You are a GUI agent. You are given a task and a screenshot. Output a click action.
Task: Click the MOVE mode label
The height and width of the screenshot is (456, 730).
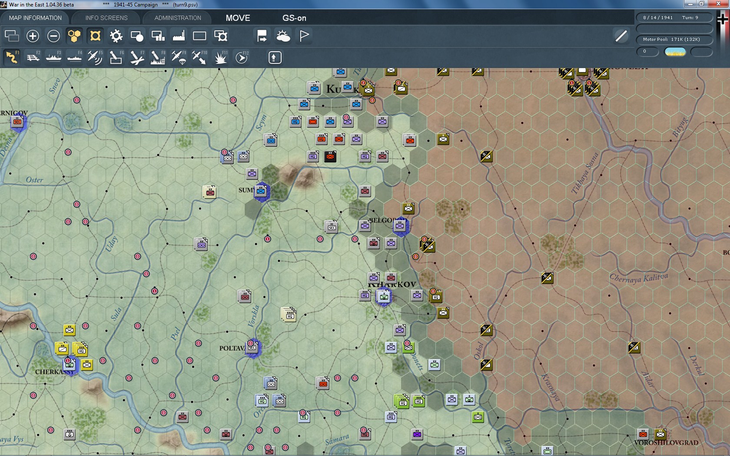(238, 18)
